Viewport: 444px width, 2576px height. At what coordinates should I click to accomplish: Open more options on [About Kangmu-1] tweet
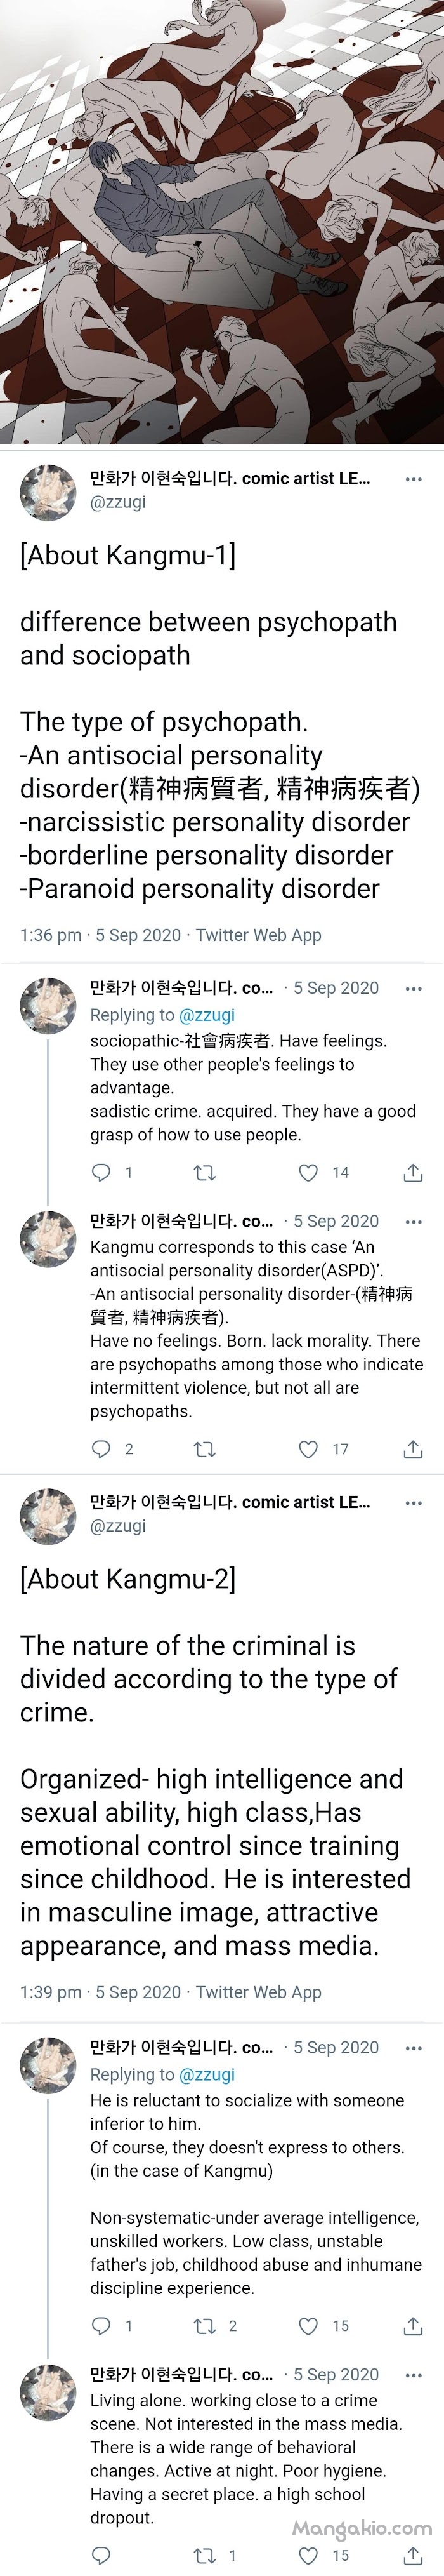(x=413, y=479)
